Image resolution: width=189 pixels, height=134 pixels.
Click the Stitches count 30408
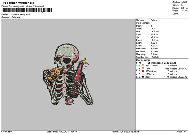pos(185,2)
